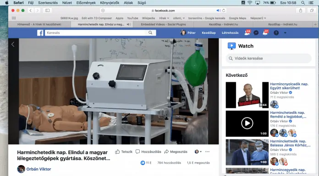The width and height of the screenshot is (319, 176).
Task: Switch to Embedded Videos - Social Plugins tab
Action: (163, 24)
